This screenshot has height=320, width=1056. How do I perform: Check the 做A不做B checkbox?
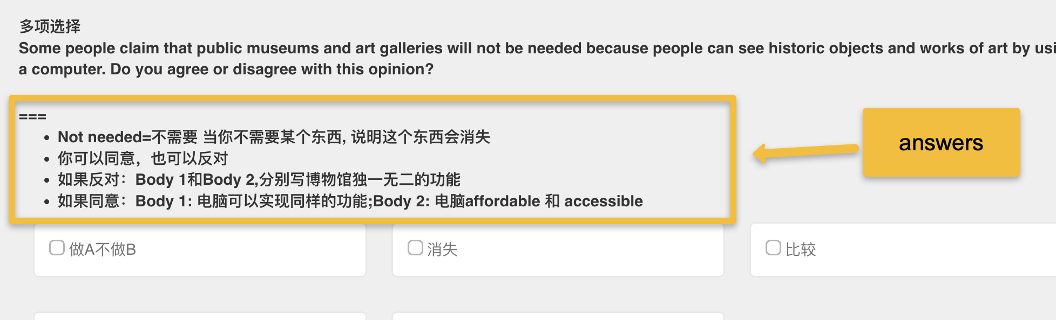[x=57, y=248]
